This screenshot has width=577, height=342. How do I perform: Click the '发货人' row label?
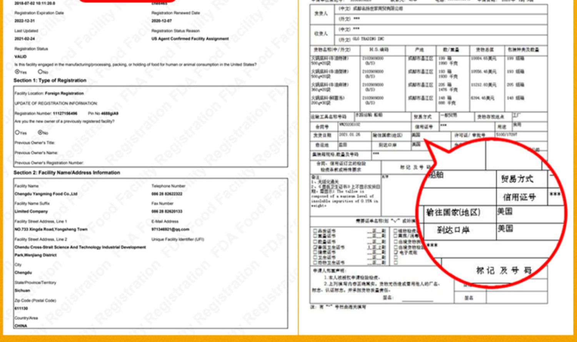point(321,14)
